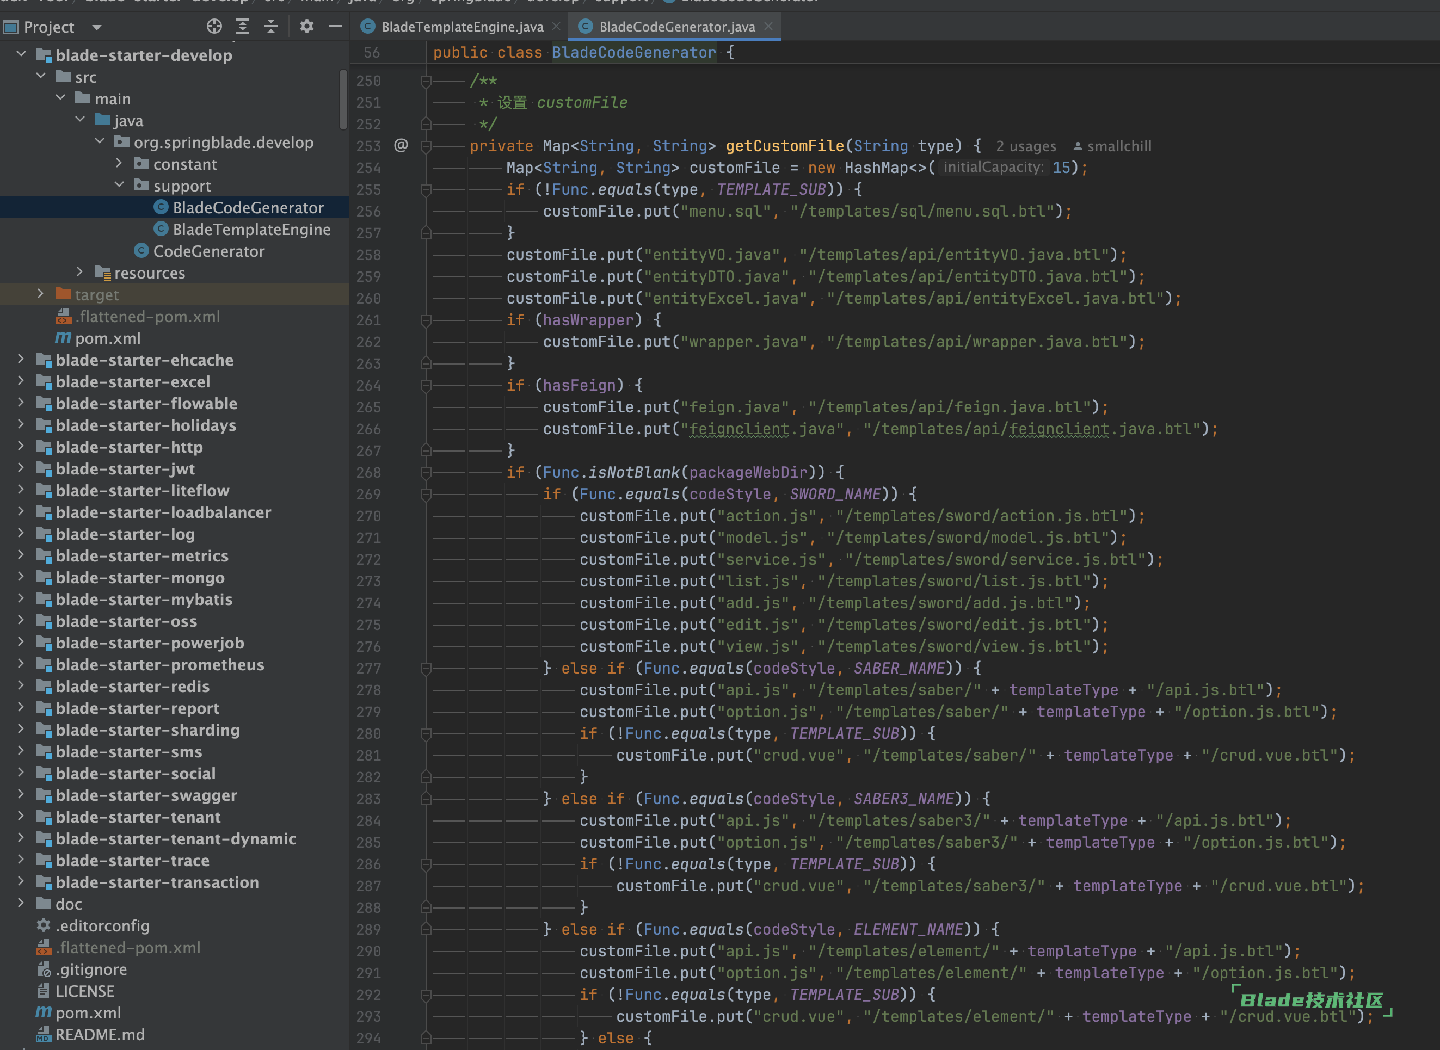Image resolution: width=1440 pixels, height=1050 pixels.
Task: Collapse org.springblade.develop package
Action: tap(100, 141)
